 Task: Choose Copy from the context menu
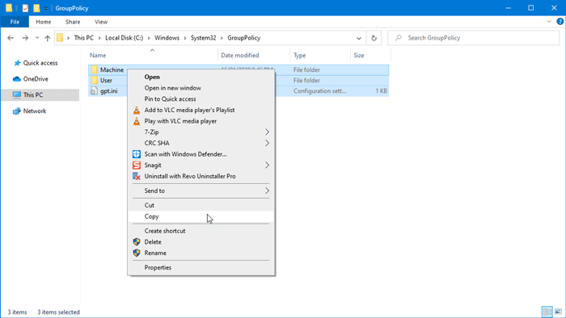201,216
